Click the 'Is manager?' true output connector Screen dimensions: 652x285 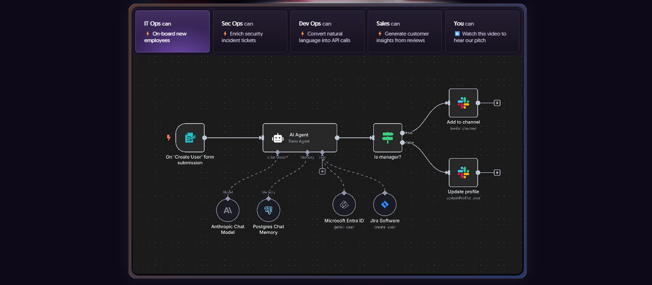[x=402, y=132]
